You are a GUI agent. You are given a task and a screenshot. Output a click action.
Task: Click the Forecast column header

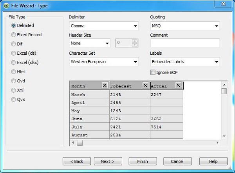pos(130,86)
